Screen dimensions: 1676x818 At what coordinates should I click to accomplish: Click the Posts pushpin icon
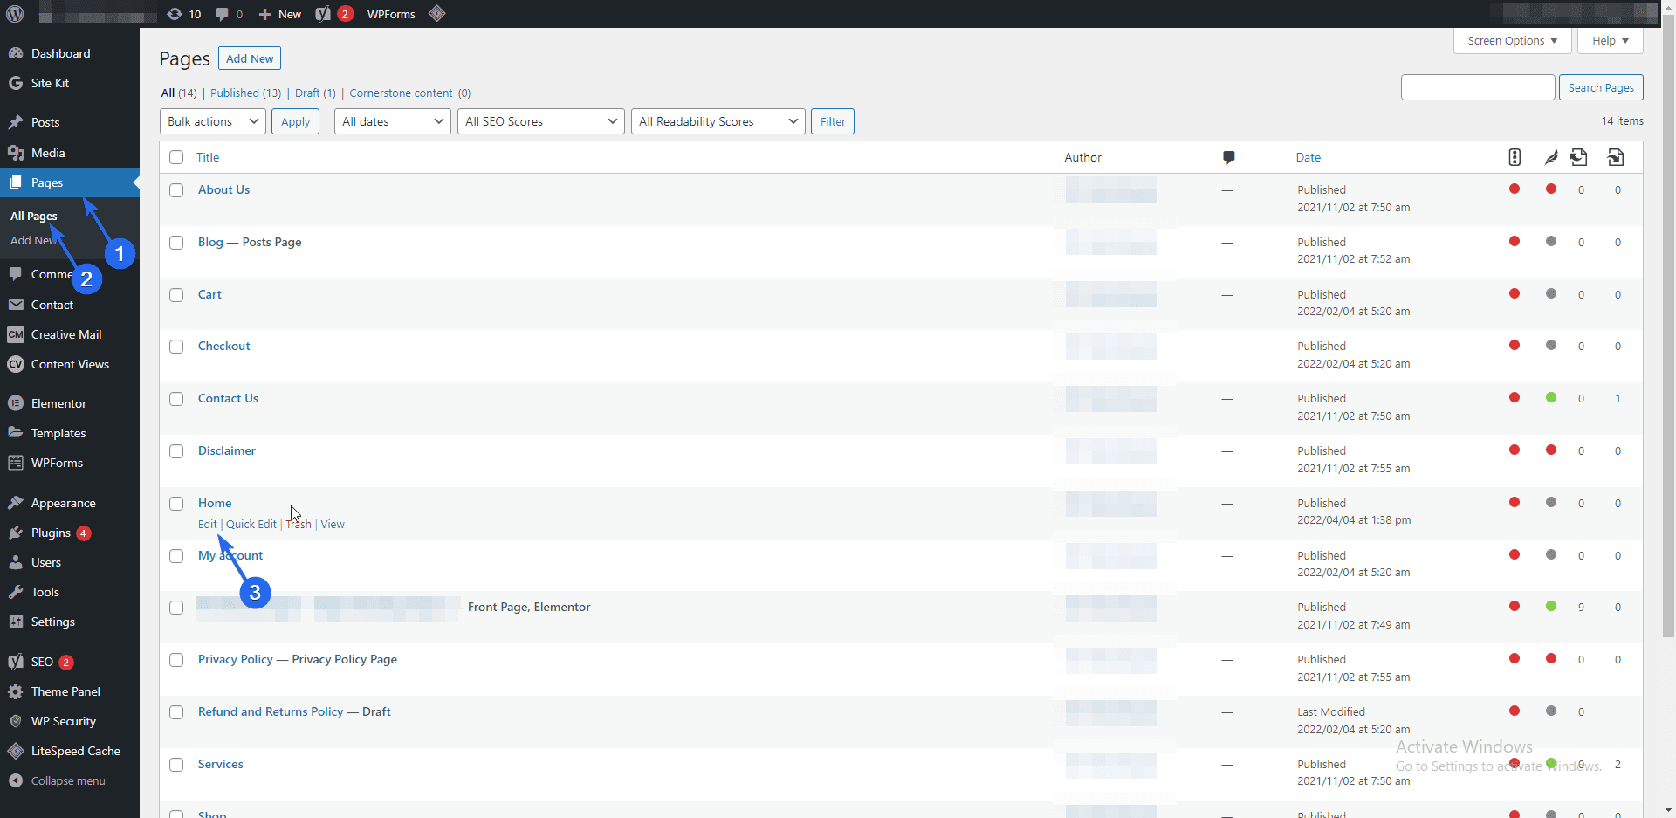(x=16, y=122)
